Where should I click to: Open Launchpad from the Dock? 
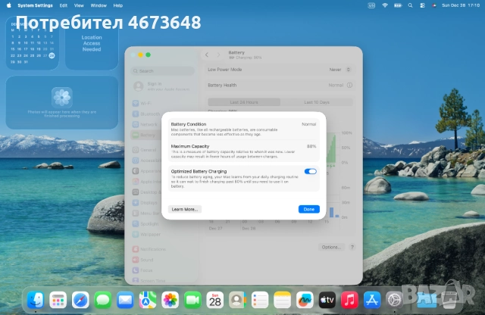click(x=58, y=300)
